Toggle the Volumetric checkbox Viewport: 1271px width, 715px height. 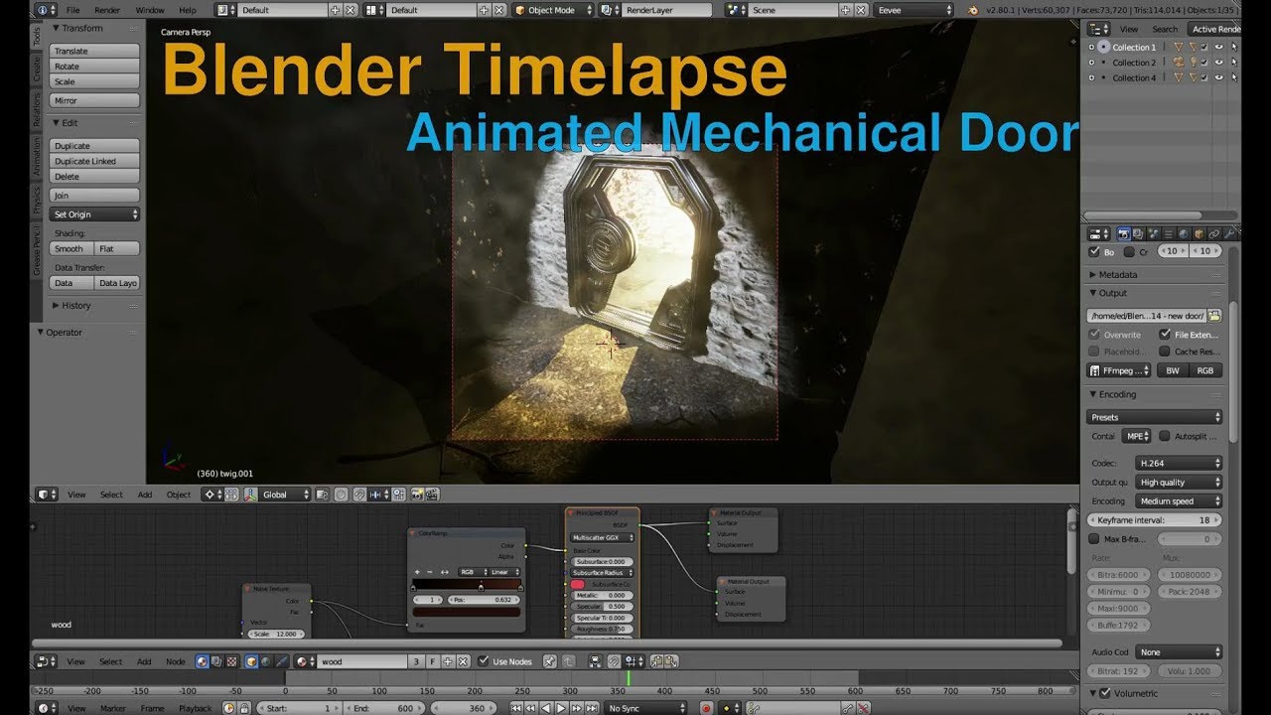[1105, 693]
